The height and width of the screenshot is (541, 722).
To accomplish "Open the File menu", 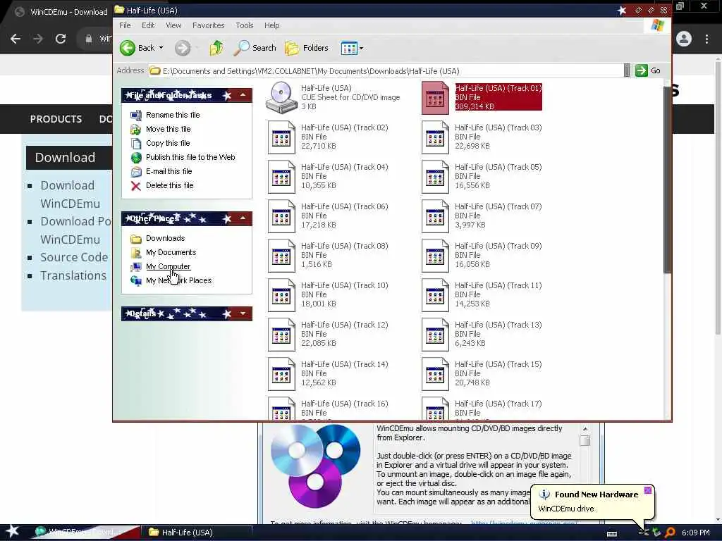I will click(x=125, y=25).
